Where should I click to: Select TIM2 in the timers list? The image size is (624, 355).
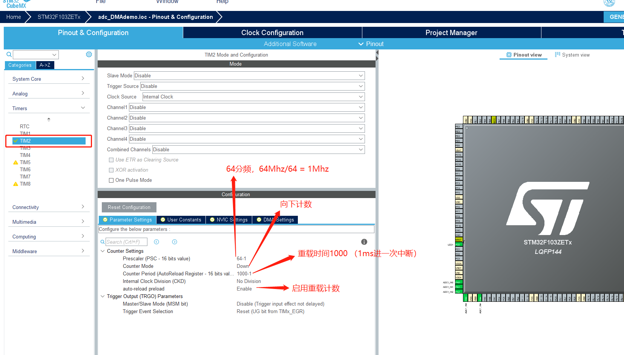pyautogui.click(x=49, y=141)
